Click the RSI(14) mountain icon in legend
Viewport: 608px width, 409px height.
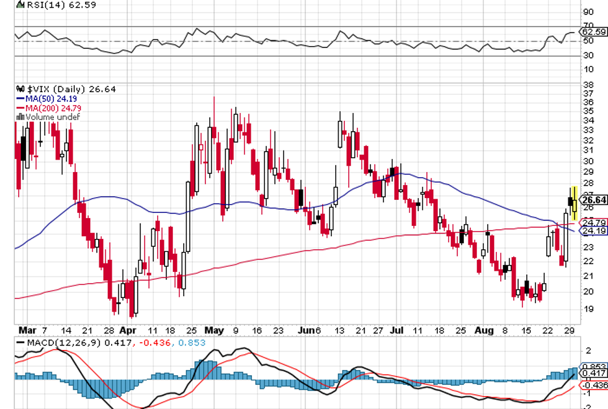[21, 4]
